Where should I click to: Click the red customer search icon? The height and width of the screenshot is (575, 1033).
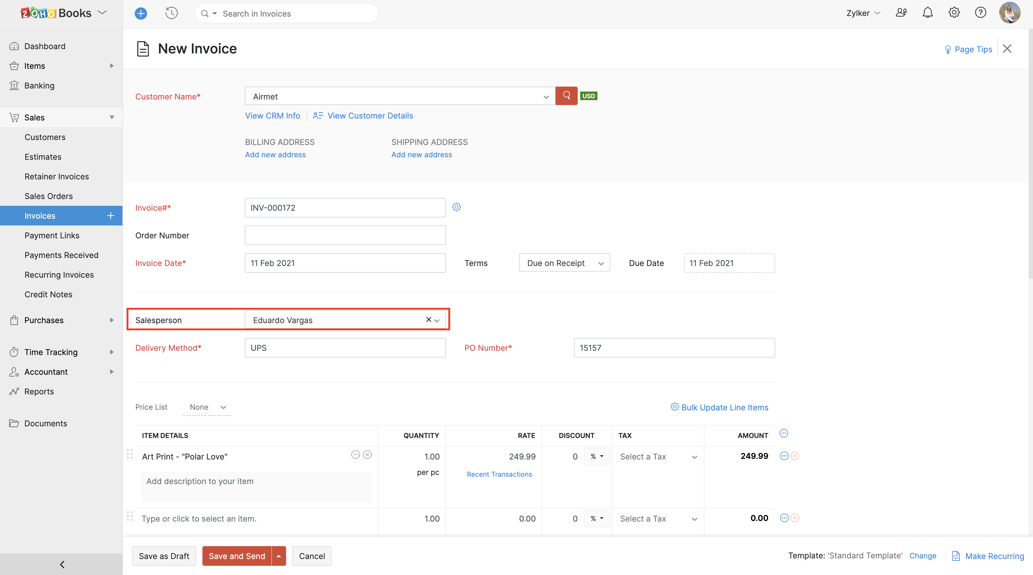[566, 96]
